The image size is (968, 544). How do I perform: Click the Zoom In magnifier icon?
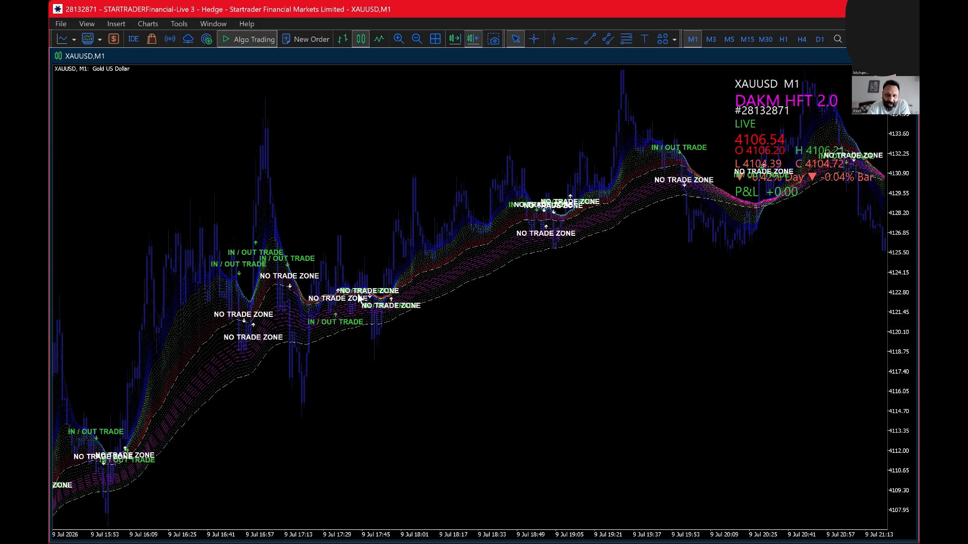tap(399, 39)
